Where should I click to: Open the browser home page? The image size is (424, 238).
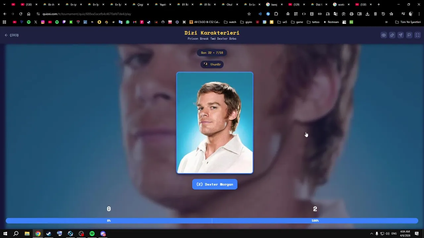tap(29, 14)
